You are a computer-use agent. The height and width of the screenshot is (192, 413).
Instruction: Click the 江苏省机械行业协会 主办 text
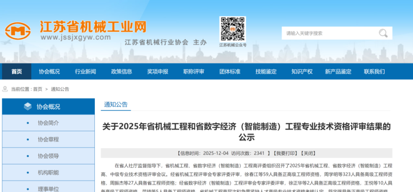pos(166,42)
